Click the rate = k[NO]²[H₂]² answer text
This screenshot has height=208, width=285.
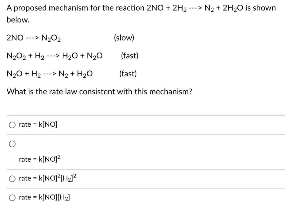click(47, 178)
